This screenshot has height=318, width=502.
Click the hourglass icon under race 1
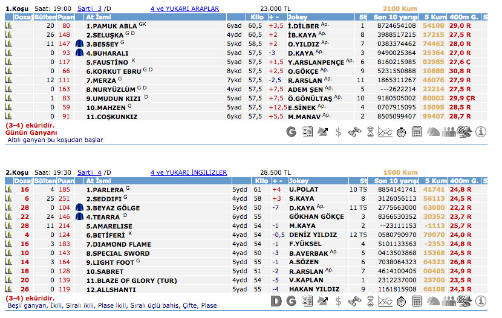click(370, 131)
